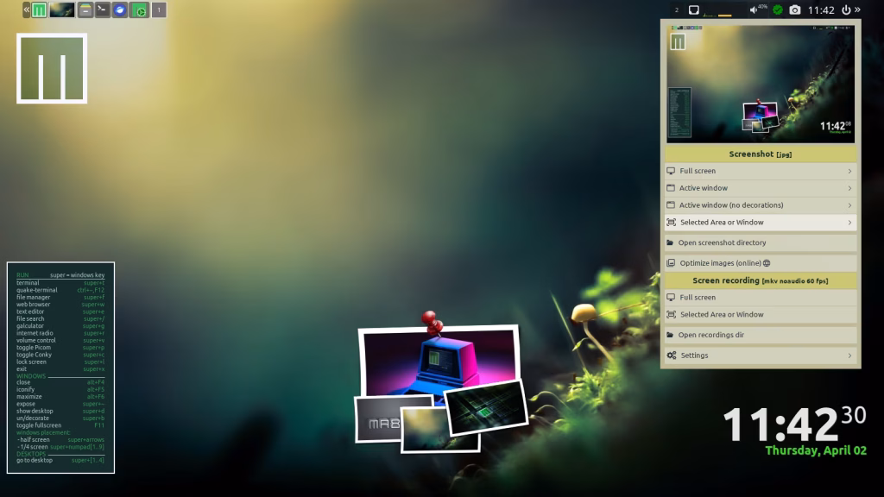Image resolution: width=884 pixels, height=497 pixels.
Task: Expand Active window (no decorations) submenu arrow
Action: click(849, 205)
